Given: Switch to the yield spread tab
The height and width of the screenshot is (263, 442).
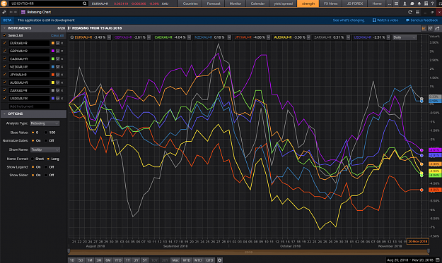Looking at the screenshot, I should [283, 4].
